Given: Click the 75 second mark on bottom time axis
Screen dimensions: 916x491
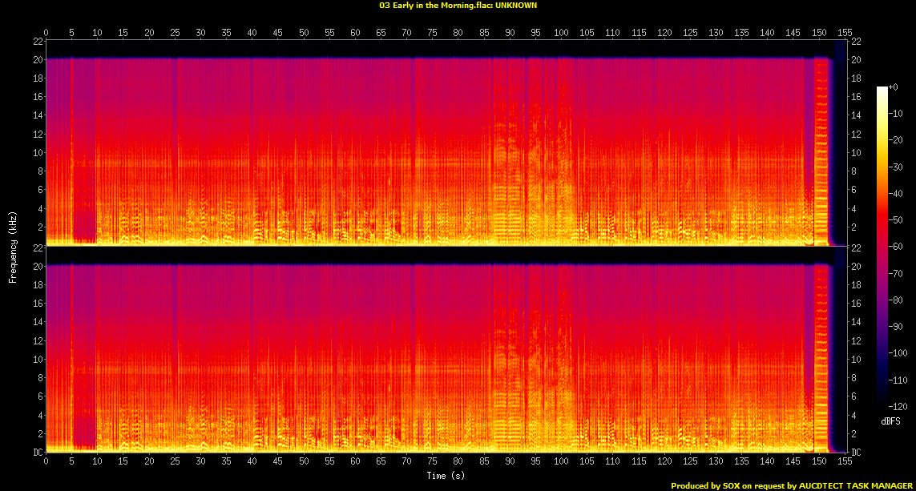Looking at the screenshot, I should (433, 462).
